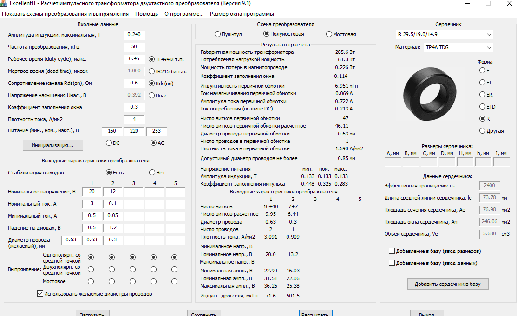Enable 'Добавление в базу (ввод размеров)' checkbox
517x316 pixels.
coord(392,251)
